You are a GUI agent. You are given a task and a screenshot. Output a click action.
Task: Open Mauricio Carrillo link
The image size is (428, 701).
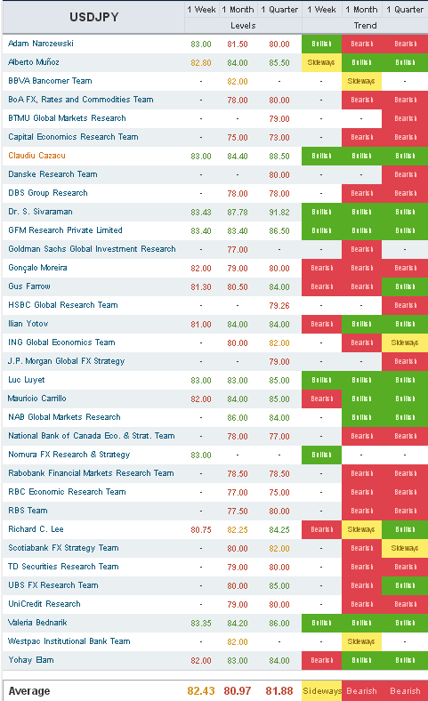(37, 399)
